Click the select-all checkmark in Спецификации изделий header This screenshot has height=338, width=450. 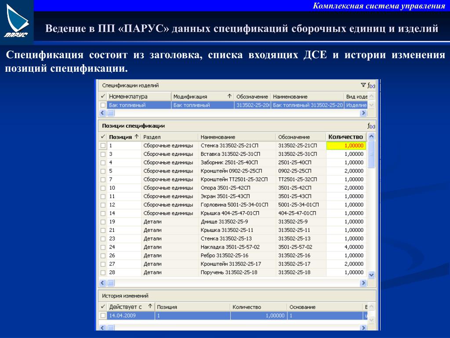coord(103,96)
